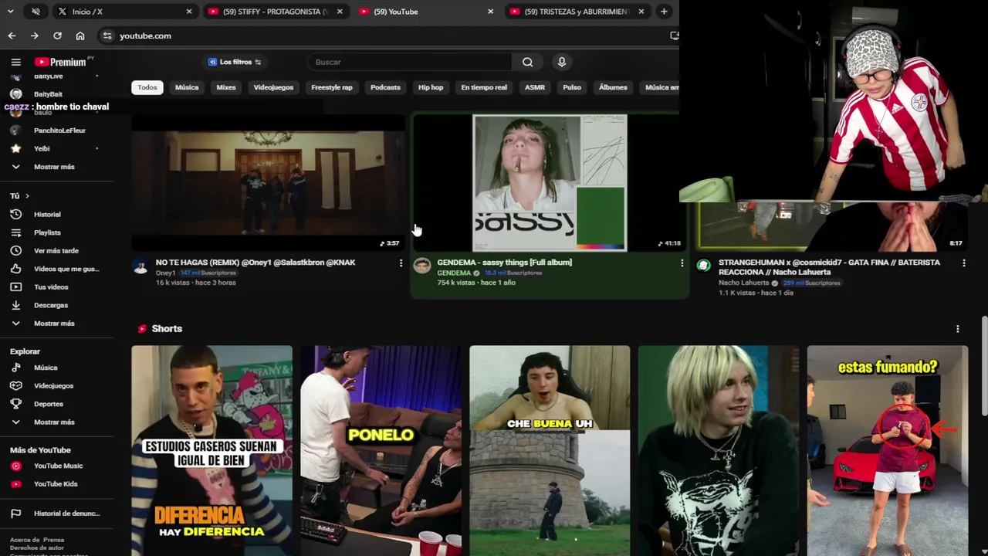
Task: Open the Oney1 channel avatar
Action: tap(140, 266)
